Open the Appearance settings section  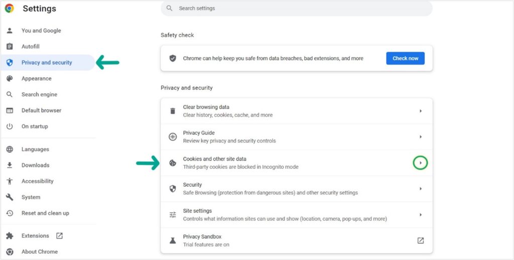(x=36, y=79)
